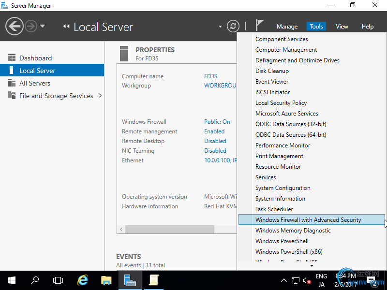The image size is (387, 290).
Task: Open navigation history dropdown arrow
Action: (x=43, y=26)
